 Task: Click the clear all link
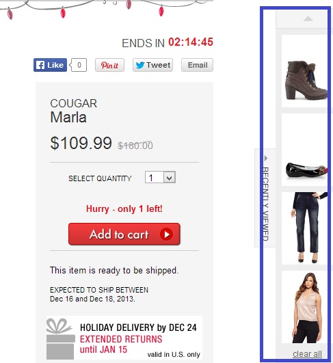[x=307, y=353]
